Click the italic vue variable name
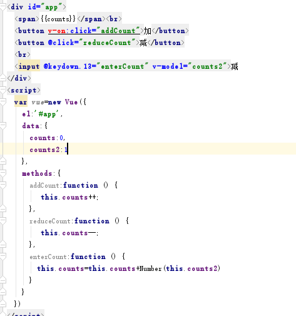 pyautogui.click(x=38, y=102)
